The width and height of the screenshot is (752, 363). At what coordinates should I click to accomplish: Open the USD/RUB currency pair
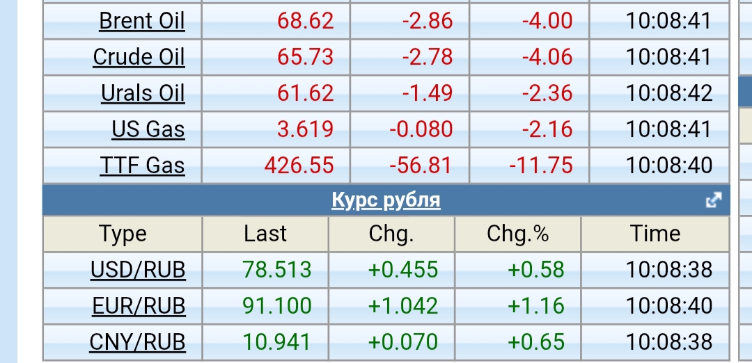pos(138,269)
